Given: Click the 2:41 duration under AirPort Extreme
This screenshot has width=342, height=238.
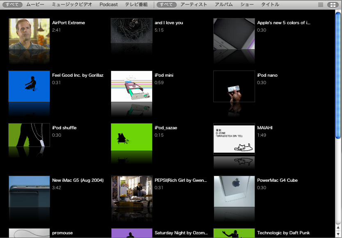Looking at the screenshot, I should (56, 30).
